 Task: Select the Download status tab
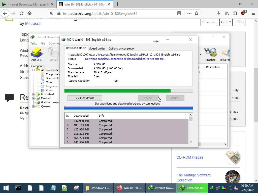click(76, 48)
